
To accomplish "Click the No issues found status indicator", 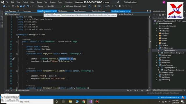I will coord(23,90).
